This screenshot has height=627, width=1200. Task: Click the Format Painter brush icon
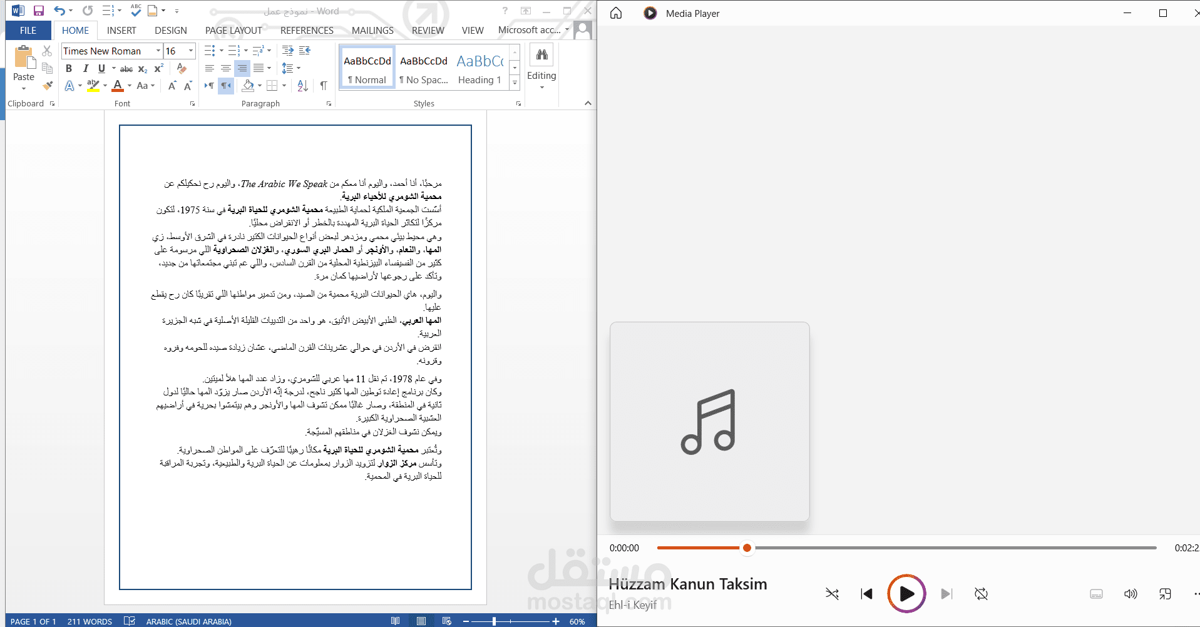48,86
